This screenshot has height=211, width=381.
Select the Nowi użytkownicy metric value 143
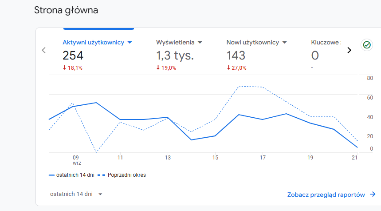236,56
